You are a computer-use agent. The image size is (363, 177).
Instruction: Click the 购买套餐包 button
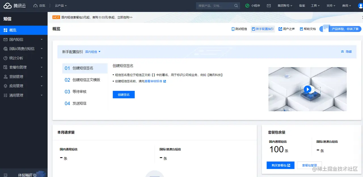pyautogui.click(x=280, y=165)
